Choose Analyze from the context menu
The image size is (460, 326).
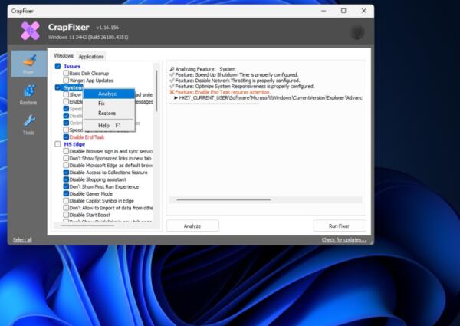point(107,94)
